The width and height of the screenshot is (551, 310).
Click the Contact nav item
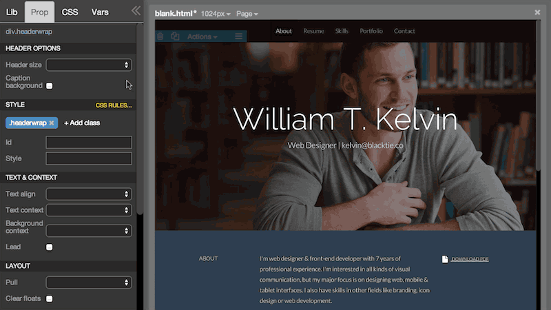pyautogui.click(x=404, y=31)
